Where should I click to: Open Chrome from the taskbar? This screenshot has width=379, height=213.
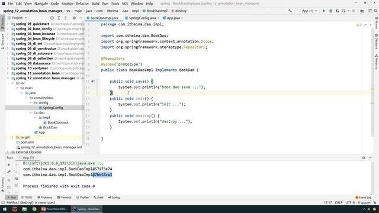pos(34,209)
